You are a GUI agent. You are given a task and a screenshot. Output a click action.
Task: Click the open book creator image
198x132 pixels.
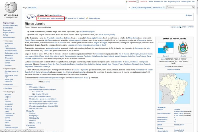pyautogui.click(x=31, y=17)
